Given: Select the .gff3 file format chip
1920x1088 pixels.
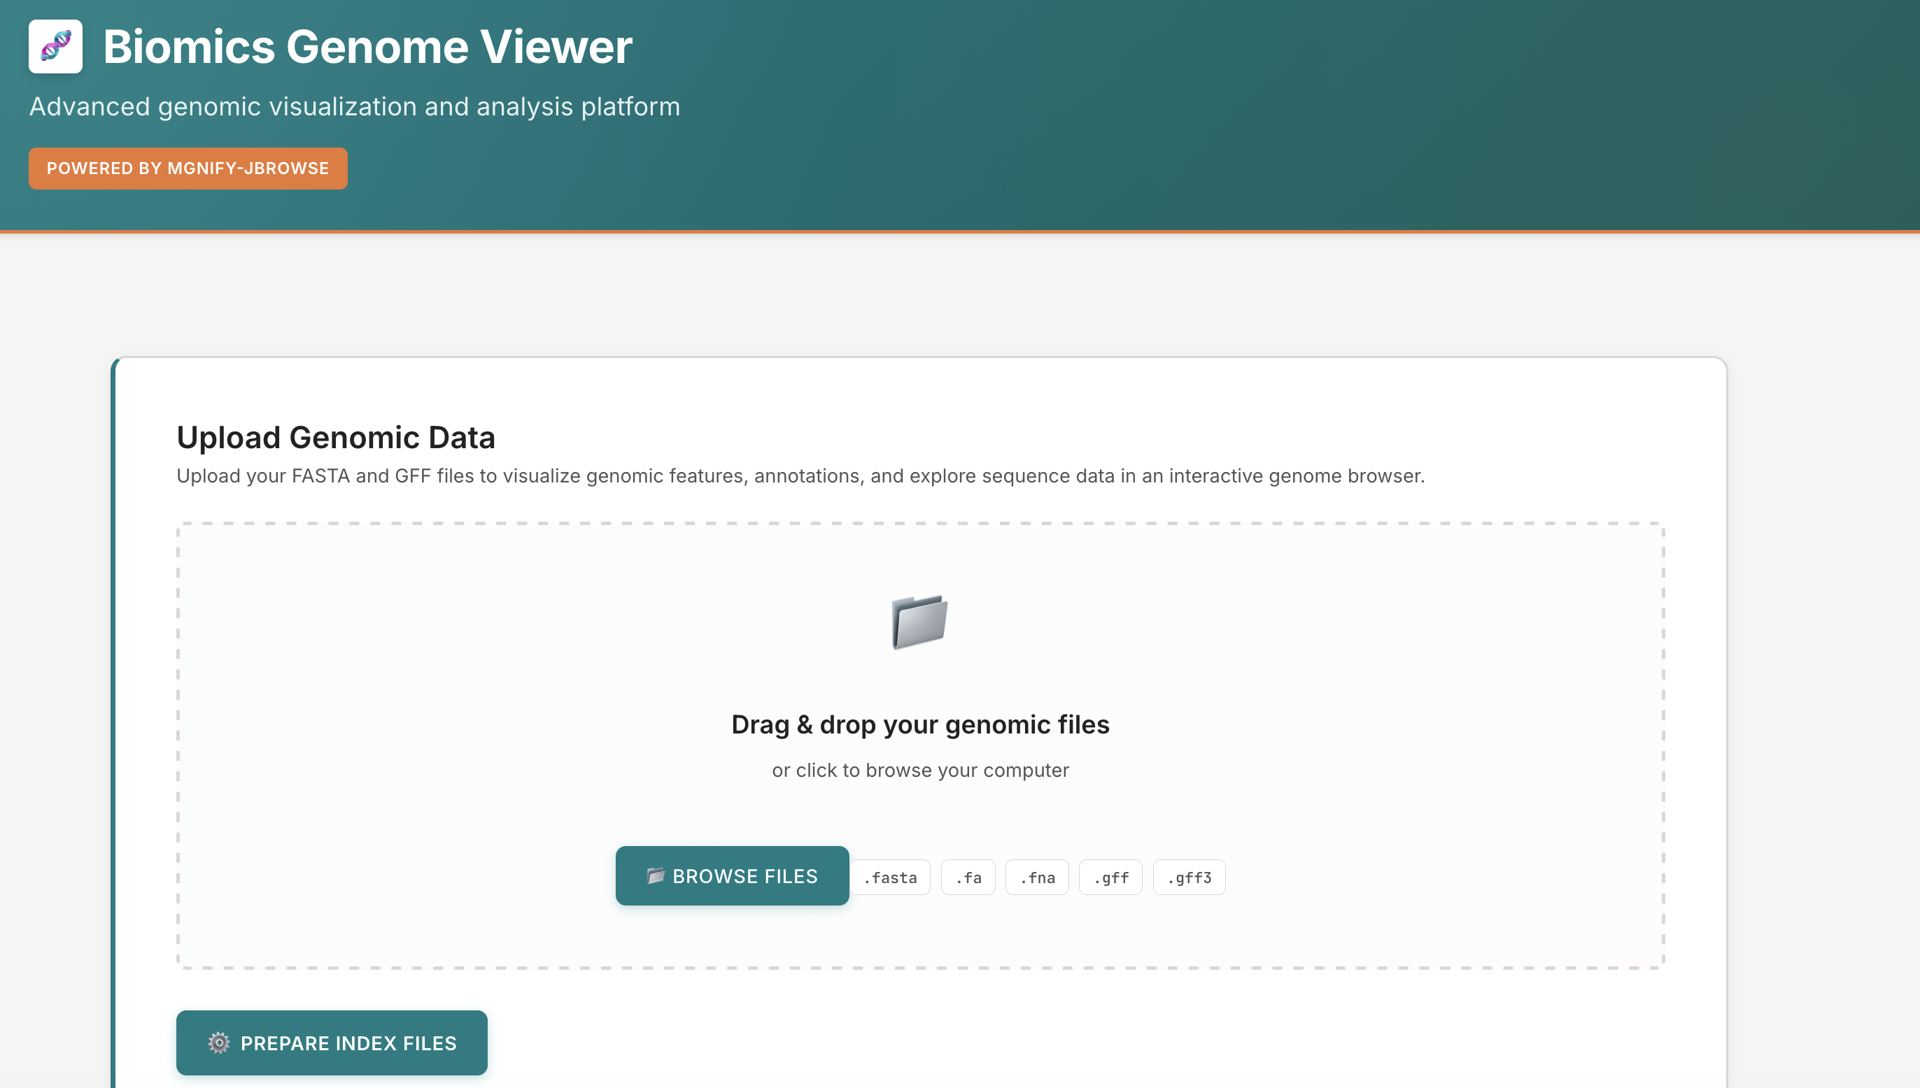Looking at the screenshot, I should pyautogui.click(x=1189, y=878).
